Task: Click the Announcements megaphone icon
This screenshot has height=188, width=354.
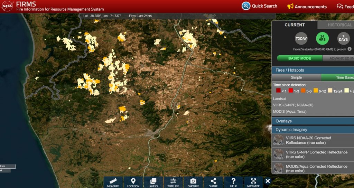Action: [290, 6]
